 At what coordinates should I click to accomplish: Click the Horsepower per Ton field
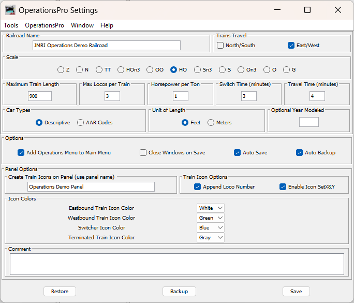181,96
